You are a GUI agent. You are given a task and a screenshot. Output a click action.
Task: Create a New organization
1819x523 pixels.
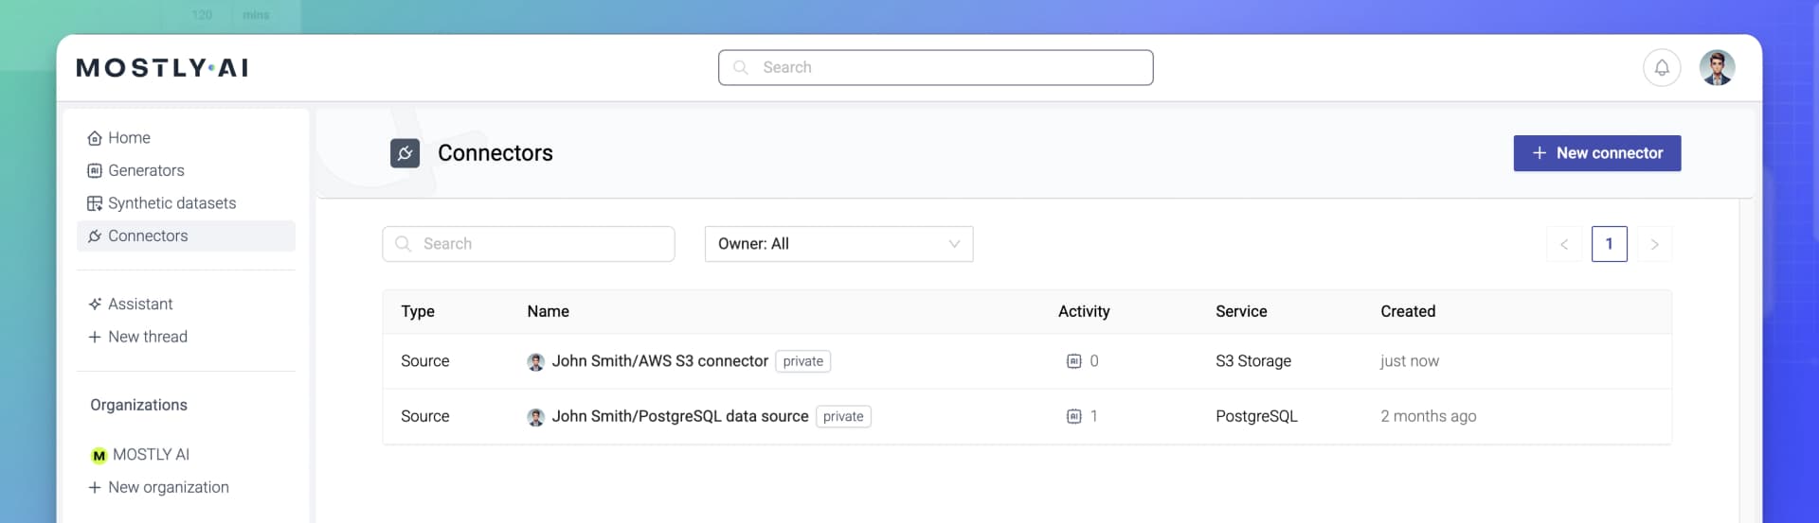click(x=168, y=487)
